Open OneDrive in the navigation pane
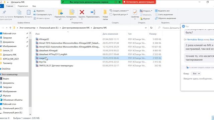The image size is (214, 120). (6, 69)
